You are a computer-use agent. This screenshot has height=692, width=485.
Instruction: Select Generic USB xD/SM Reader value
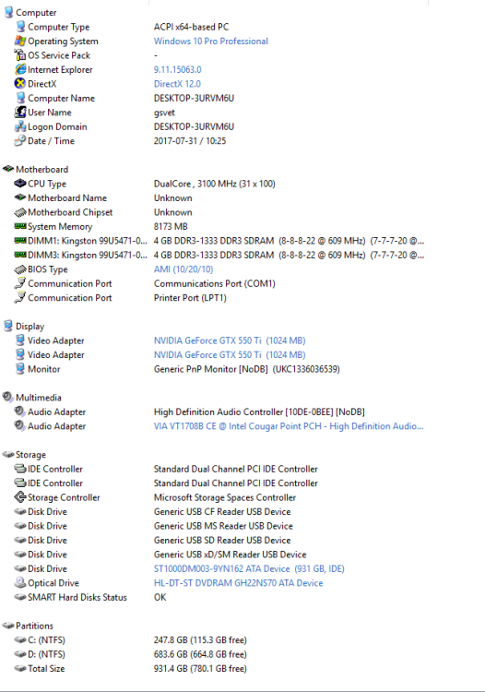coord(231,555)
